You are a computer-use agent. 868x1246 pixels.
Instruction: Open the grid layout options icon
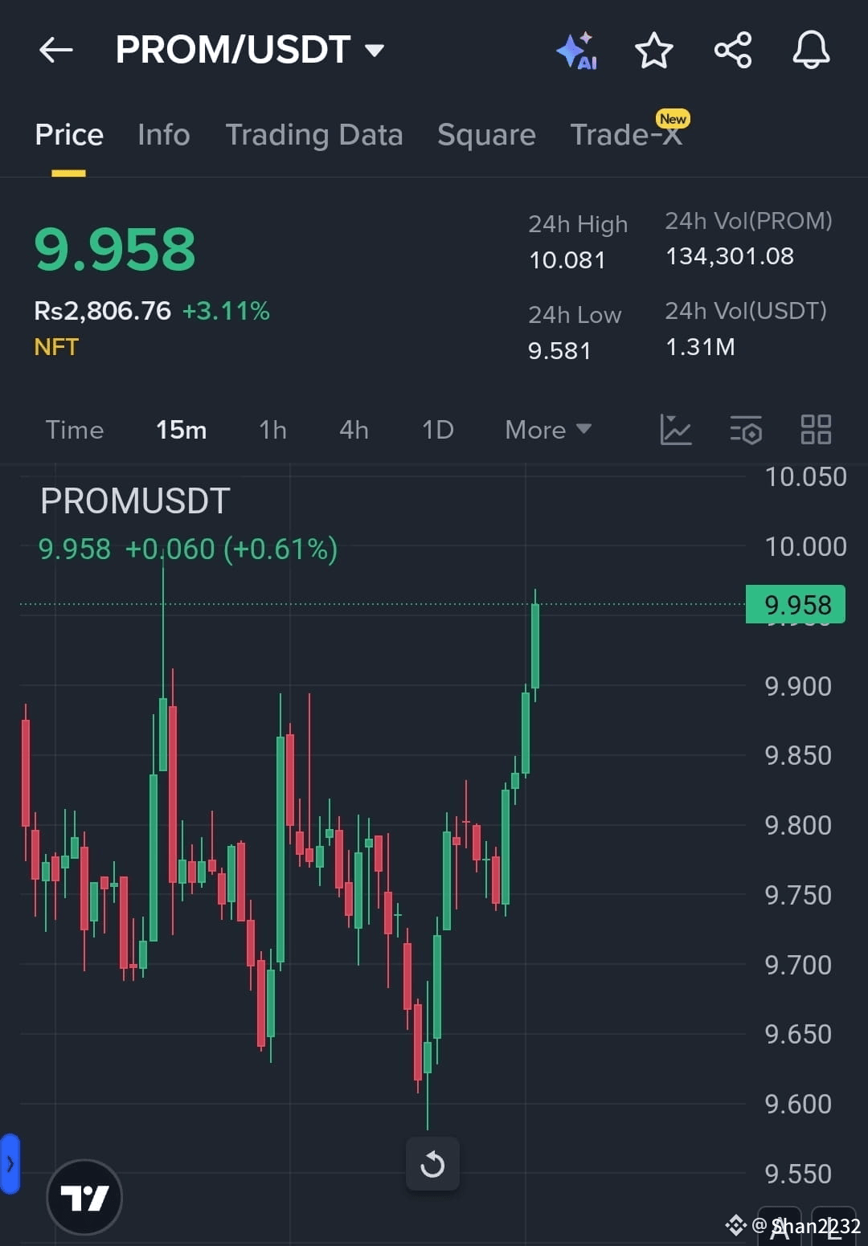[816, 430]
